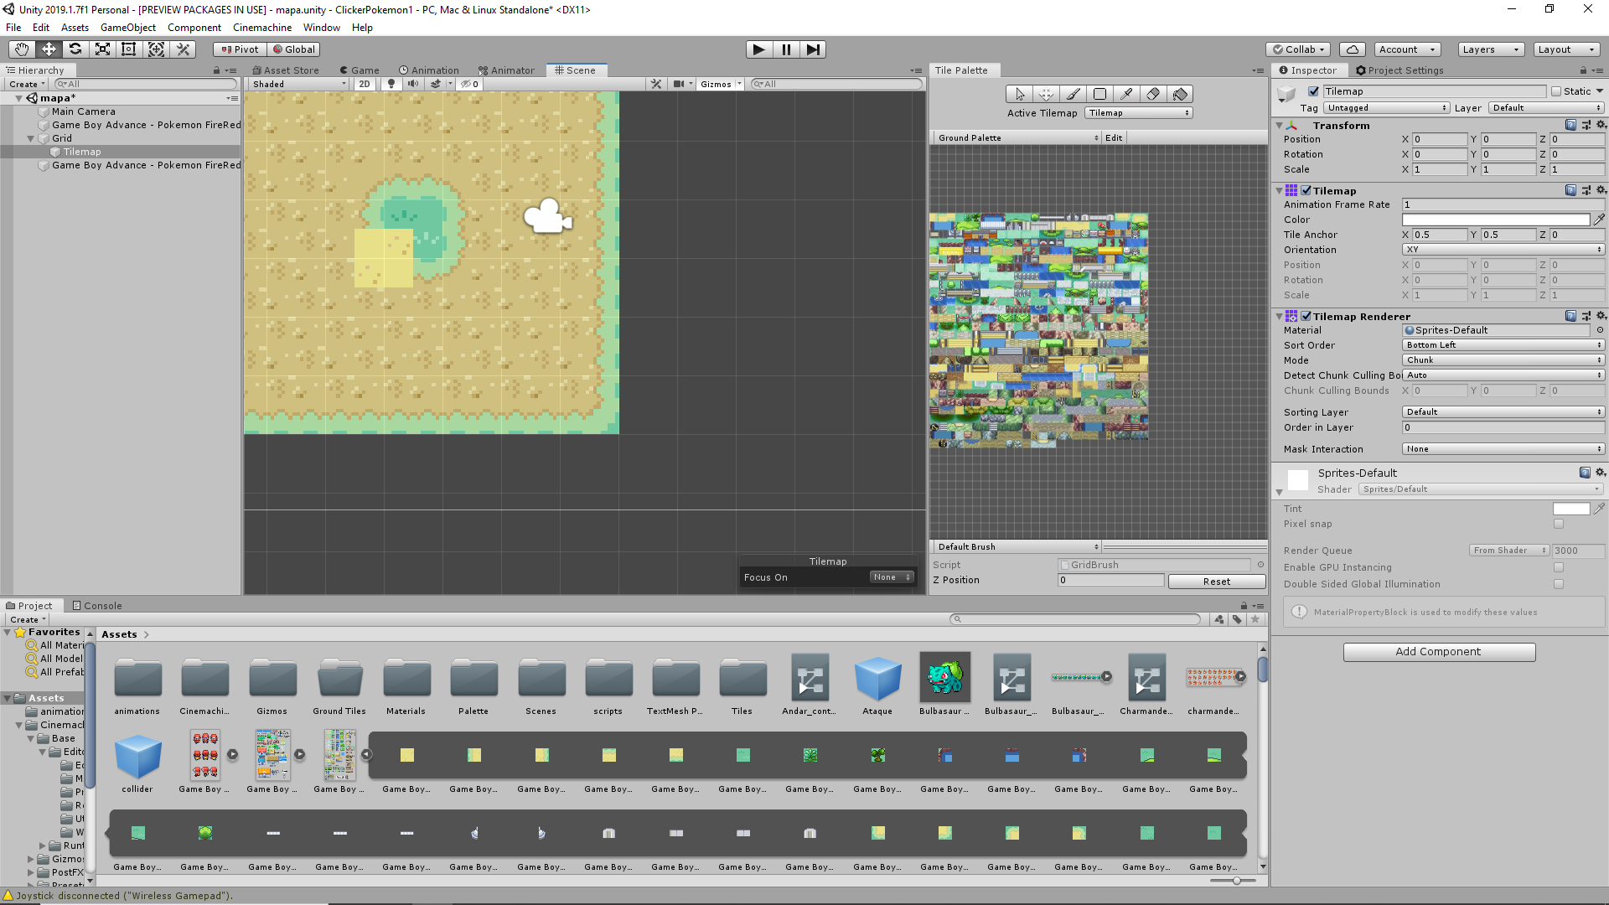Select the Bulbasaur thumbnail in the Assets panel
The image size is (1609, 905).
pyautogui.click(x=944, y=679)
